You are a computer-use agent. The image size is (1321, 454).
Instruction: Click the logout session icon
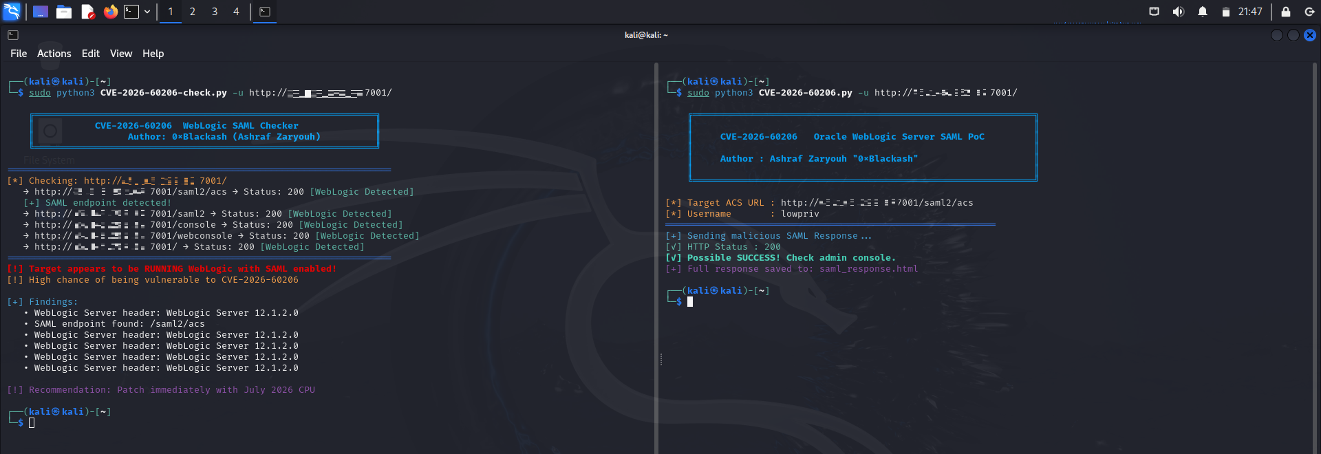coord(1310,12)
